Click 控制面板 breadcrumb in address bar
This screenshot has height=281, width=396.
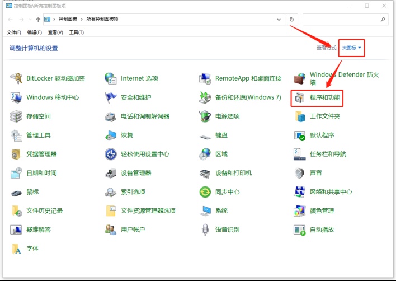(x=68, y=19)
